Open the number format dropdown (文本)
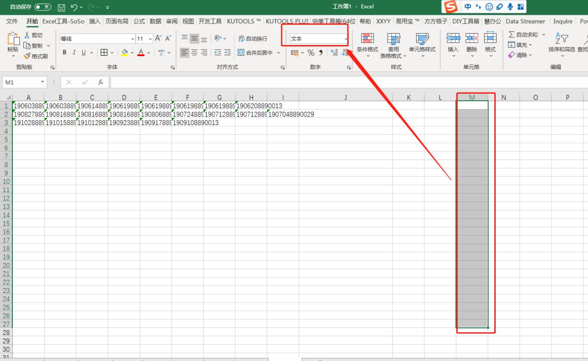The height and width of the screenshot is (361, 588). point(346,39)
